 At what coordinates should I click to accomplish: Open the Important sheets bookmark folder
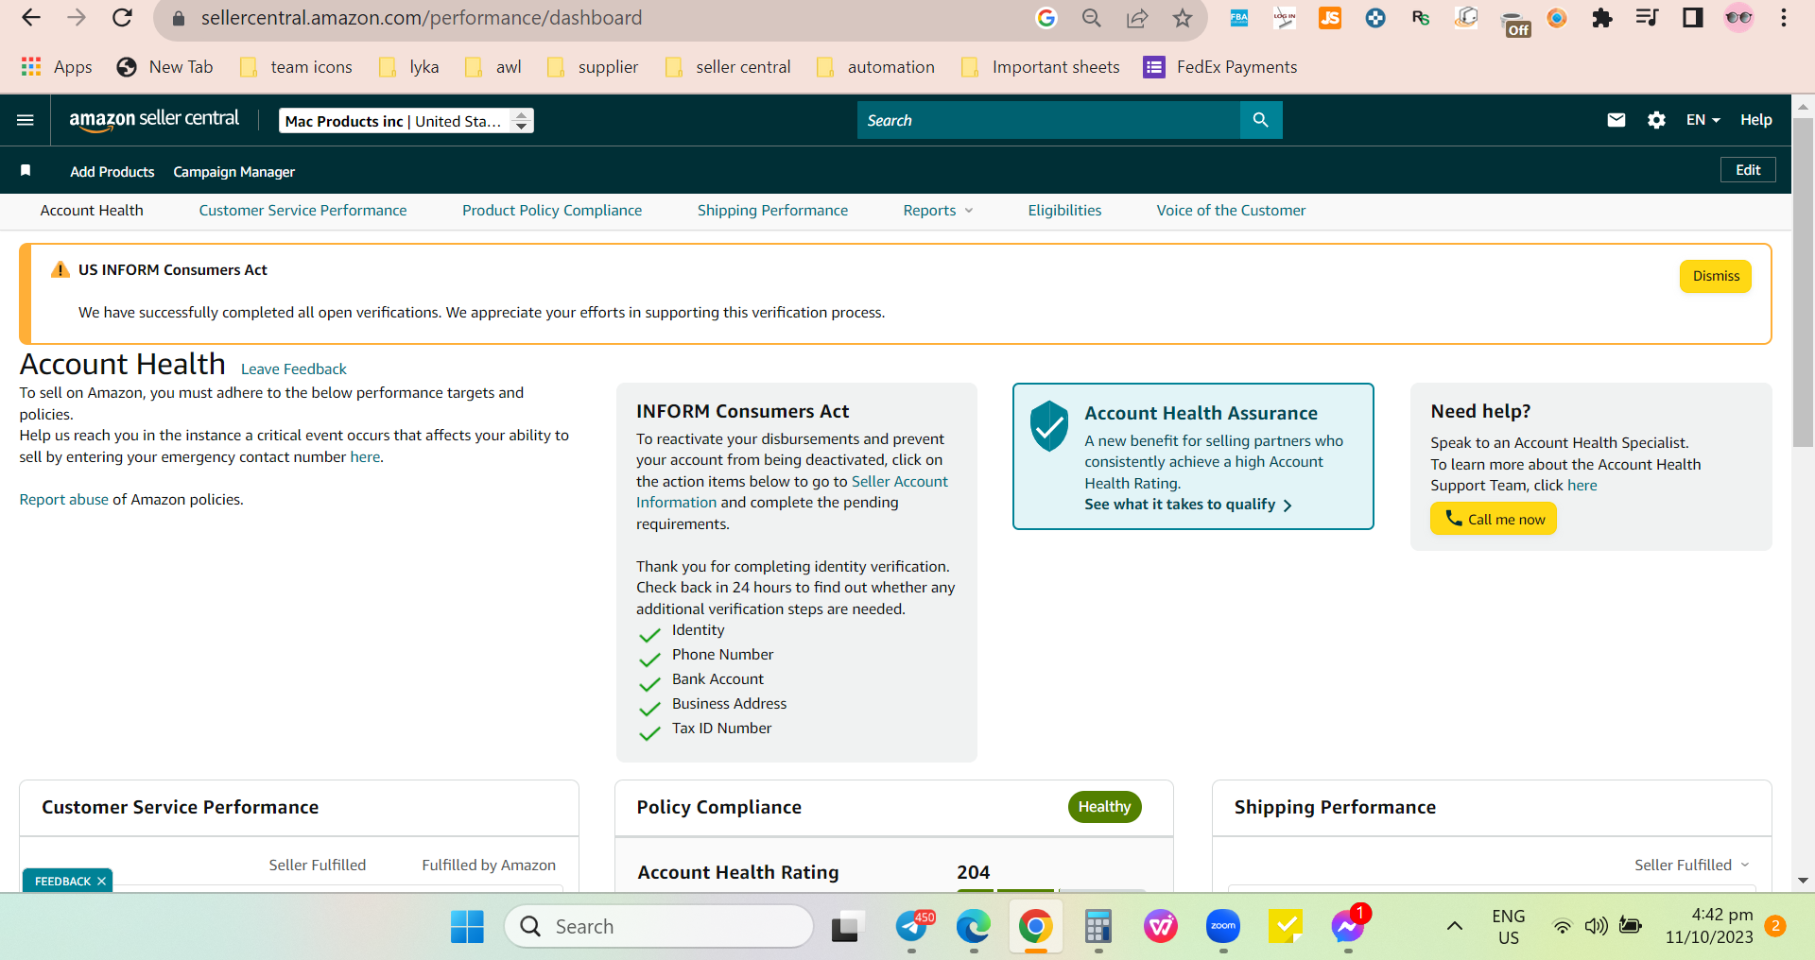pos(1040,67)
